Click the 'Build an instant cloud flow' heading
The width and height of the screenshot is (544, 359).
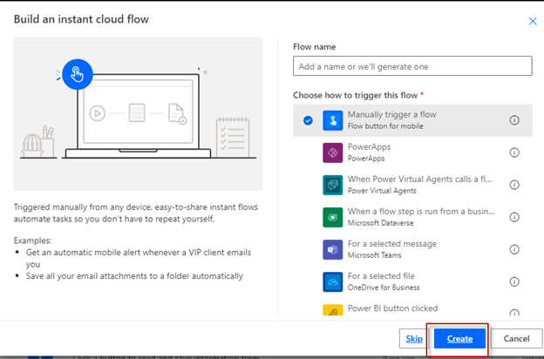[x=81, y=19]
